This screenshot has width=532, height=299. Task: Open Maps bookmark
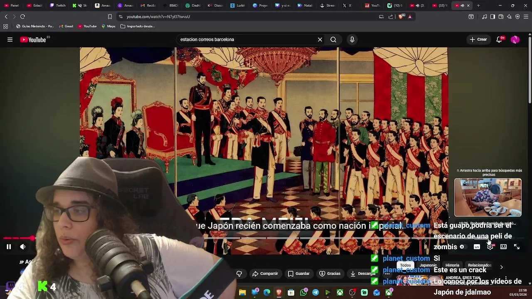click(108, 26)
